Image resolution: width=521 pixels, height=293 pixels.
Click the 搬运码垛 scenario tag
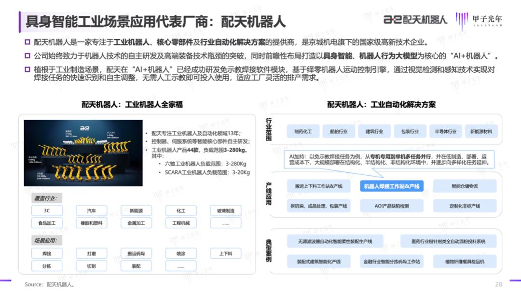coord(136,253)
